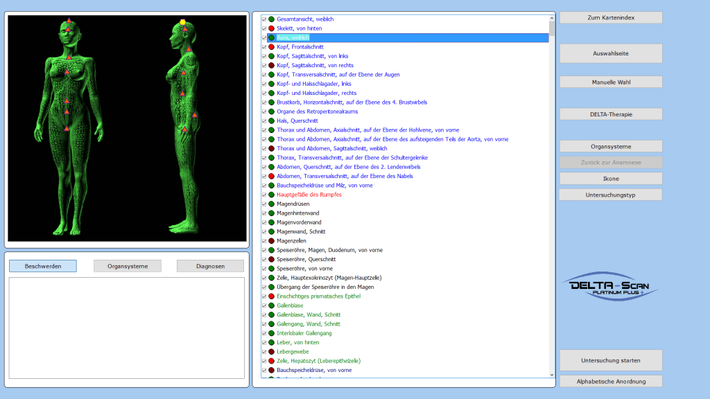Switch to the Diagnosen tab
The width and height of the screenshot is (710, 399).
point(210,266)
